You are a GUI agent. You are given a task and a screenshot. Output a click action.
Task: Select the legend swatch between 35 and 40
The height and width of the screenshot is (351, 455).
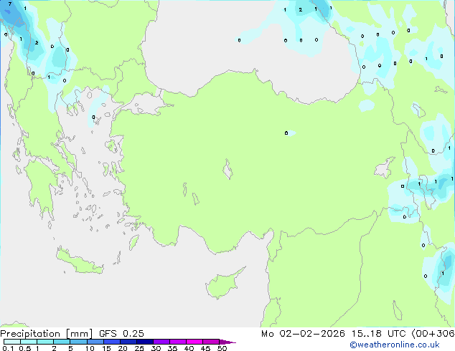(178, 342)
